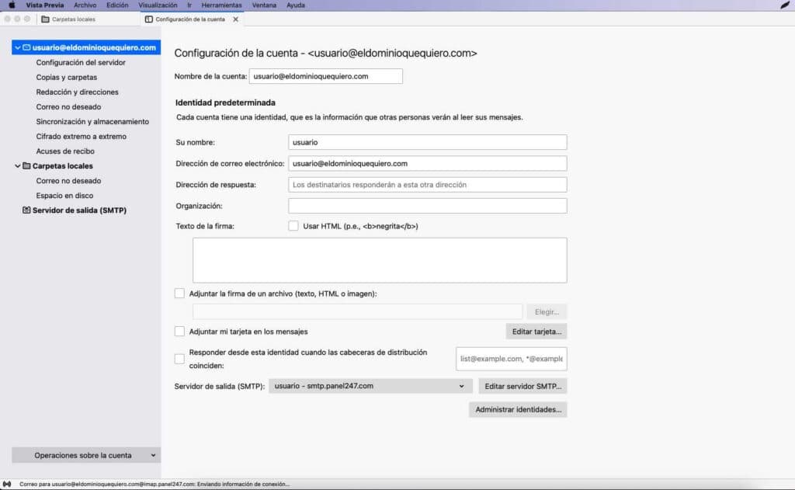Open the Visualización menu

[158, 5]
